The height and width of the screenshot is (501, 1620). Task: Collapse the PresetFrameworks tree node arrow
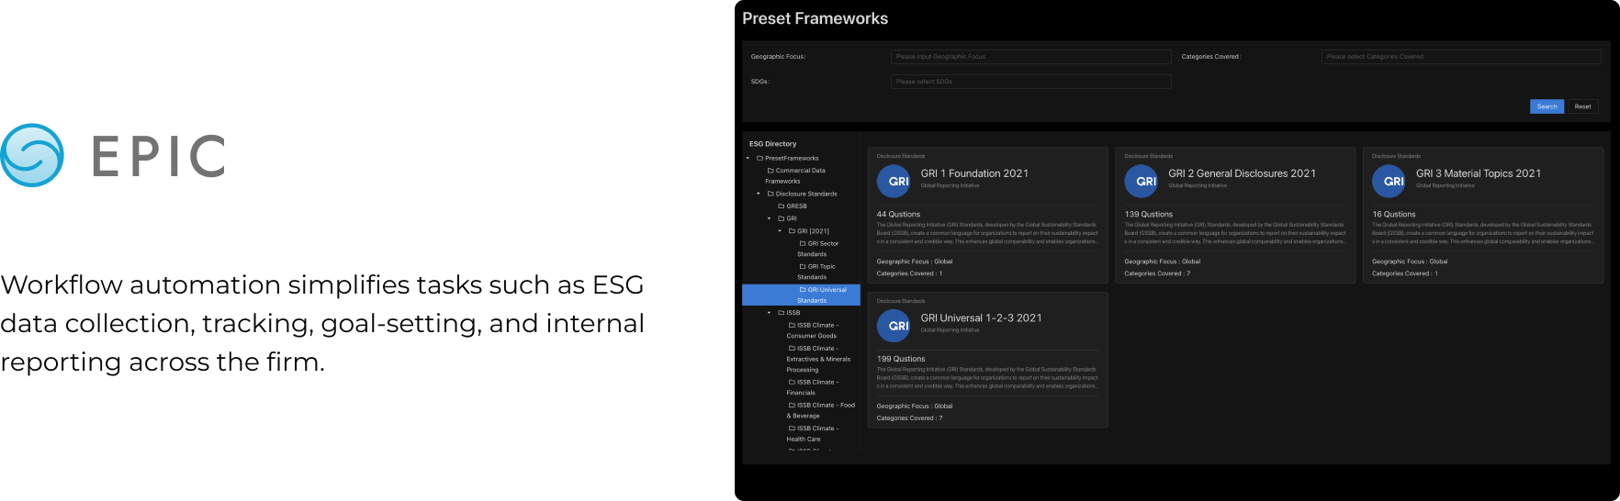pos(748,158)
